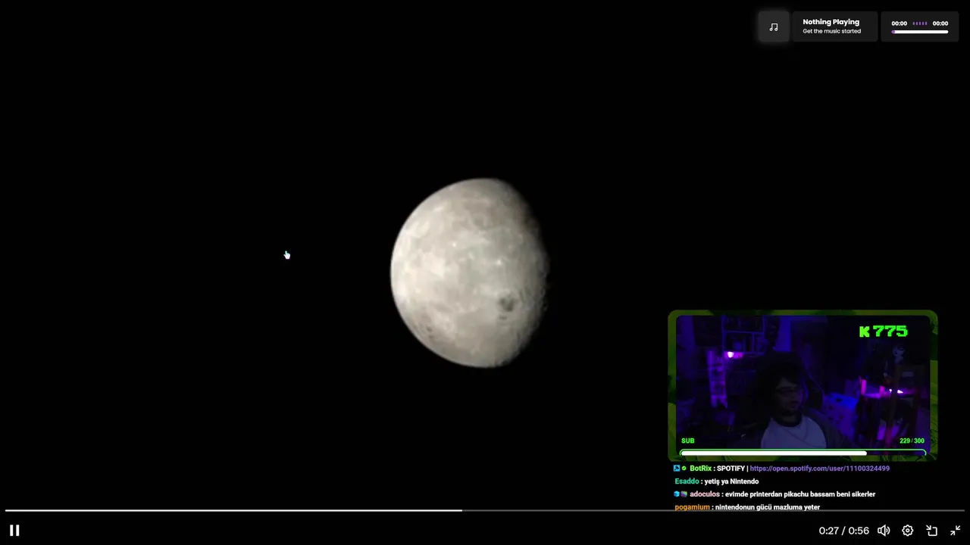
Task: Click the adoculos username in chat
Action: tap(705, 494)
